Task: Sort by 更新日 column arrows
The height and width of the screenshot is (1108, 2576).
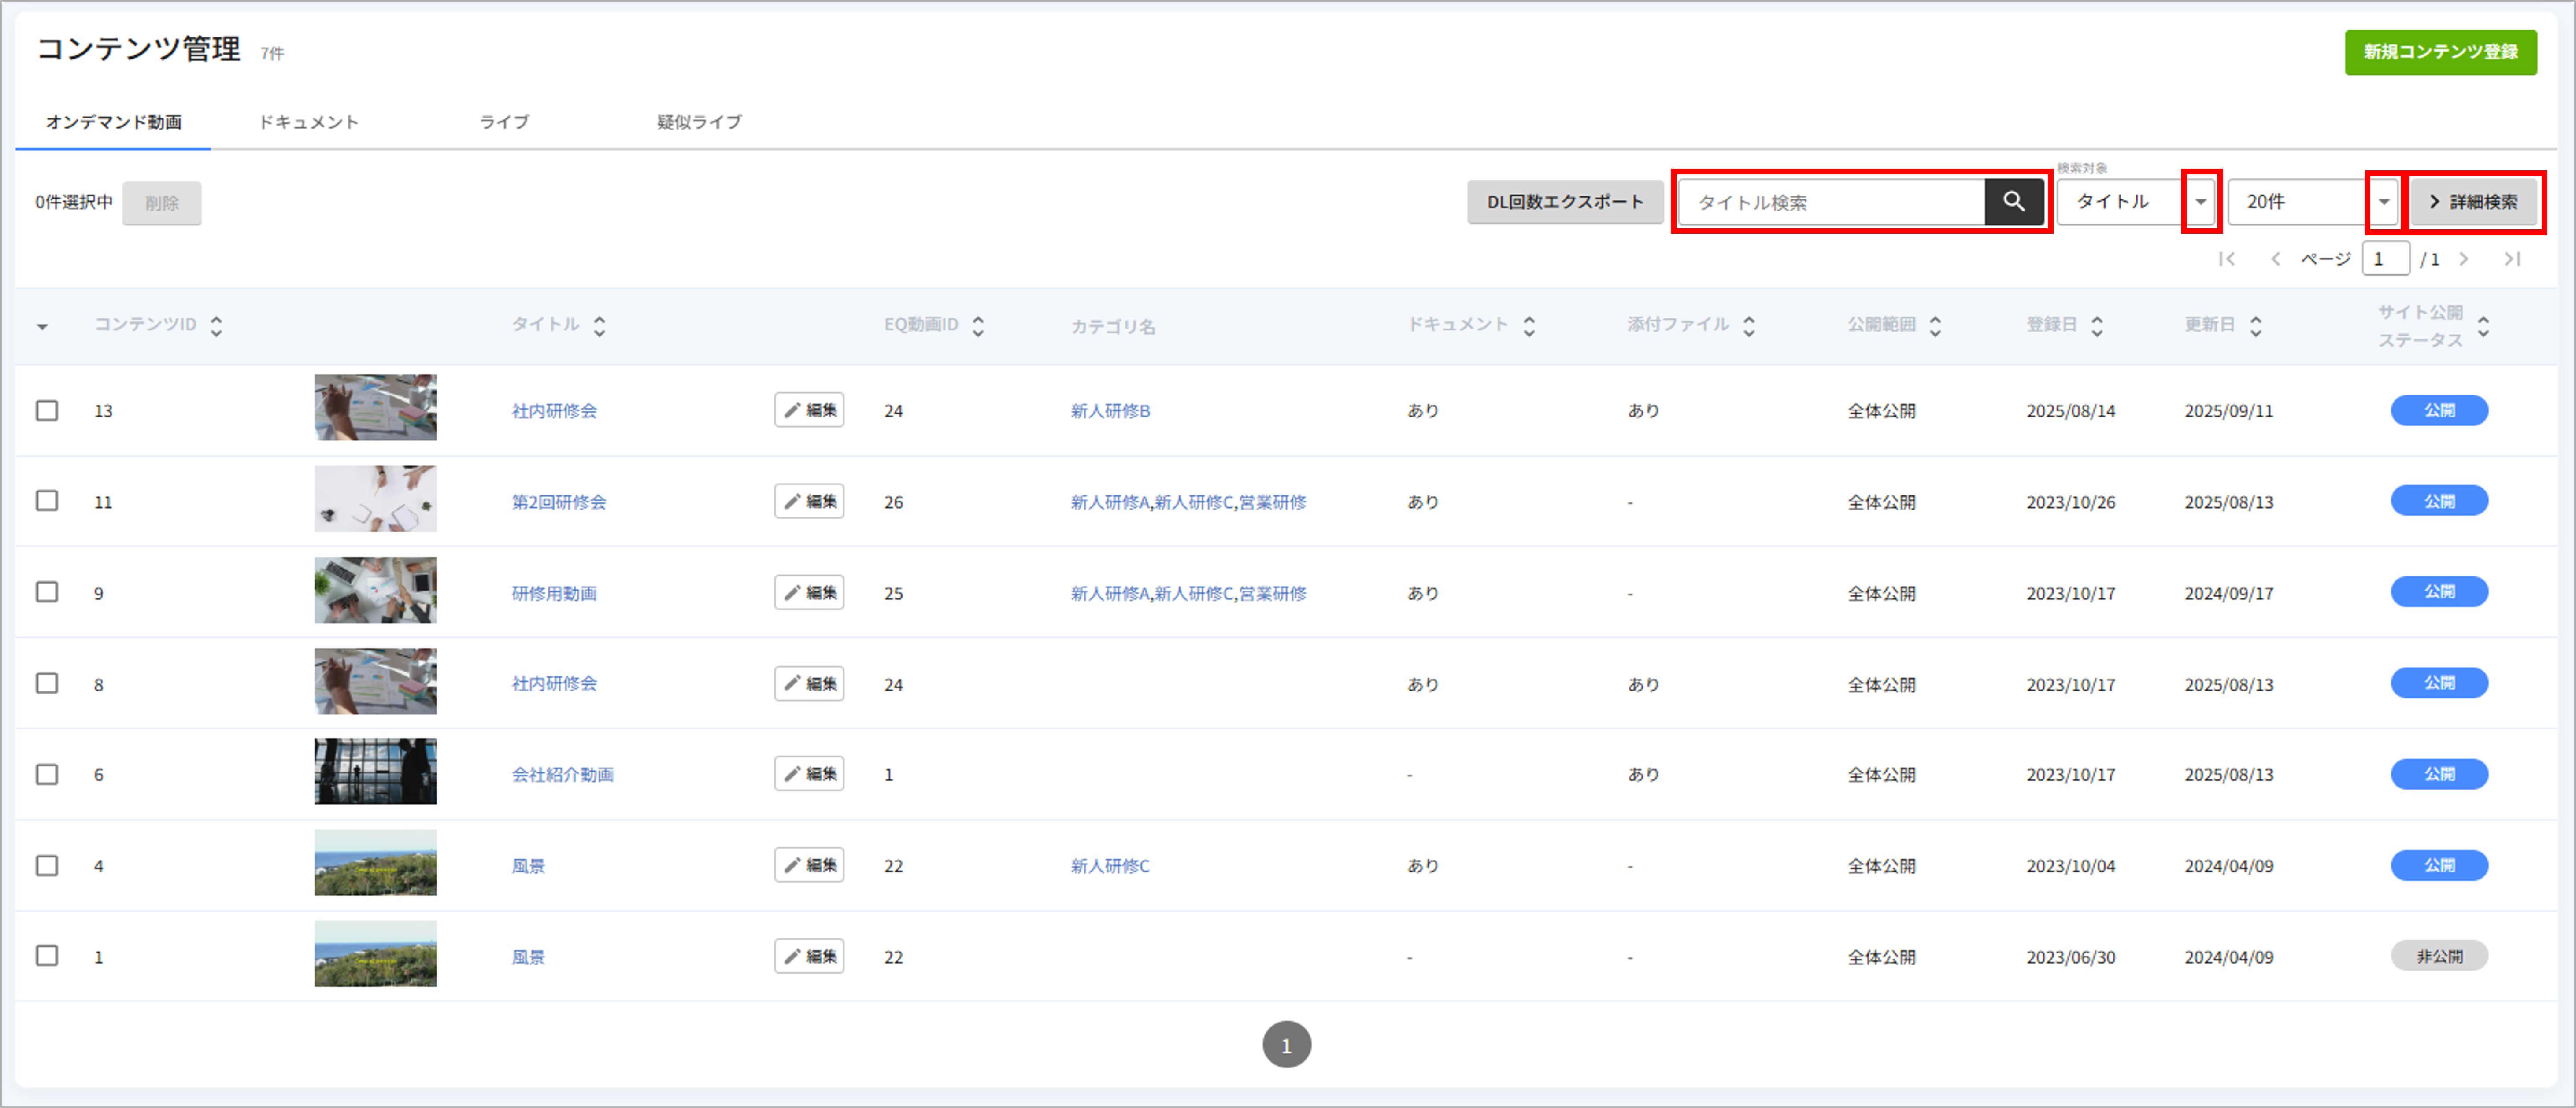Action: pos(2256,325)
